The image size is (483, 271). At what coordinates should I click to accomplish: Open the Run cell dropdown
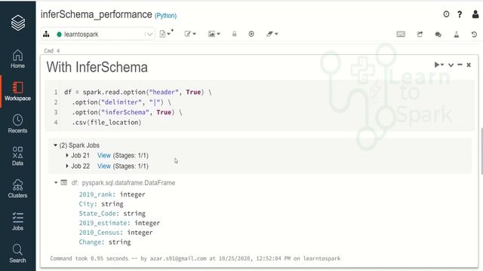pos(438,65)
